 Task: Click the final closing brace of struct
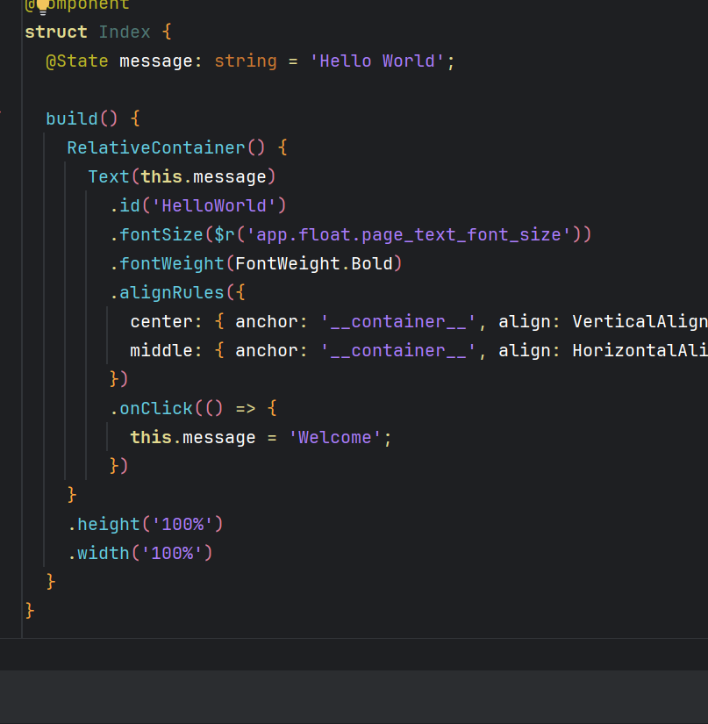tap(30, 611)
